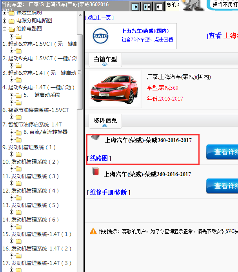This screenshot has height=272, width=238.
Task: Click the split-panels-evenly arrow button in top toolbar
Action: click(147, 7)
